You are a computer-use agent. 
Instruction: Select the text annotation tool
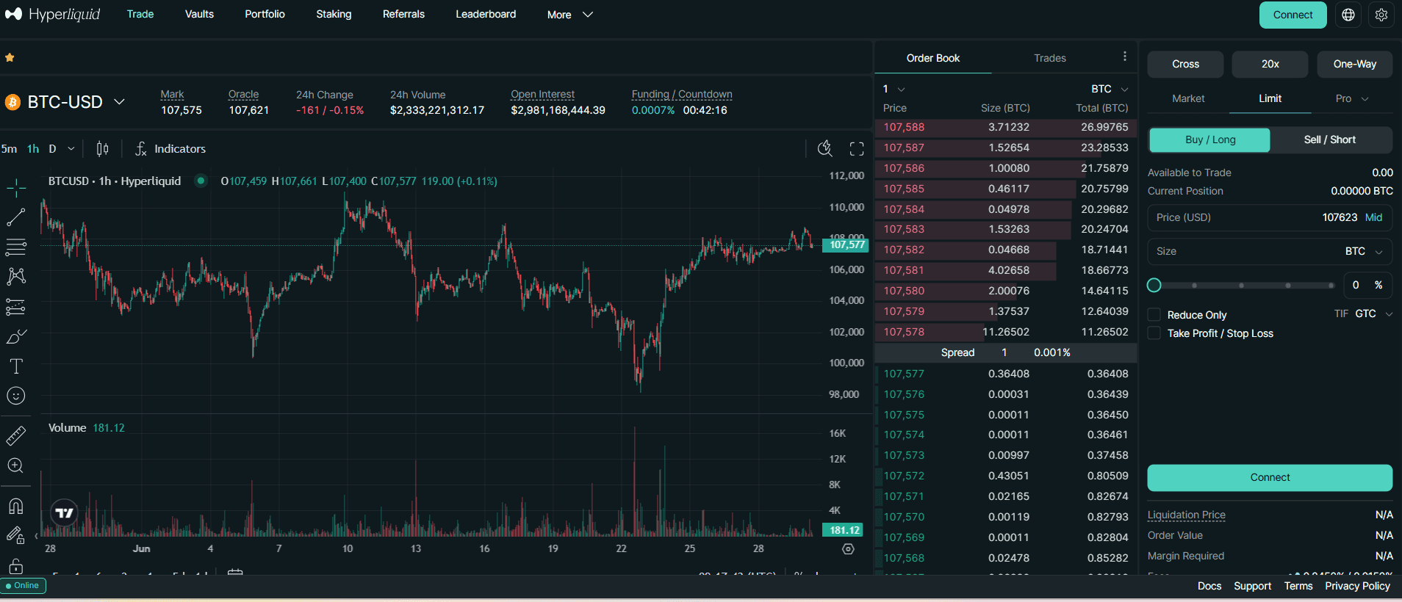[x=16, y=366]
